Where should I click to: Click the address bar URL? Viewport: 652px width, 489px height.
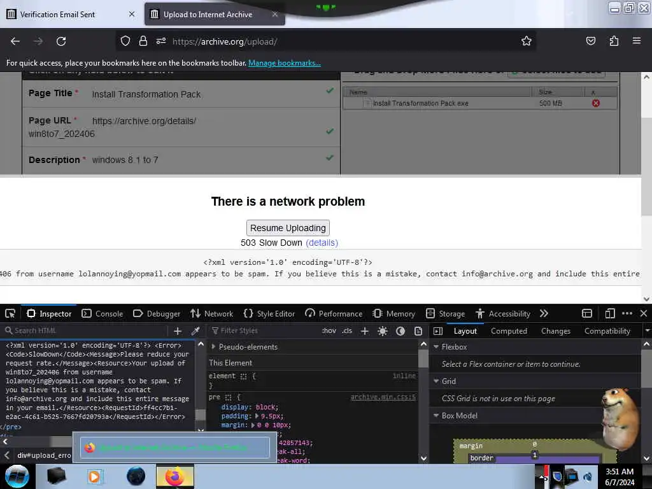click(225, 41)
